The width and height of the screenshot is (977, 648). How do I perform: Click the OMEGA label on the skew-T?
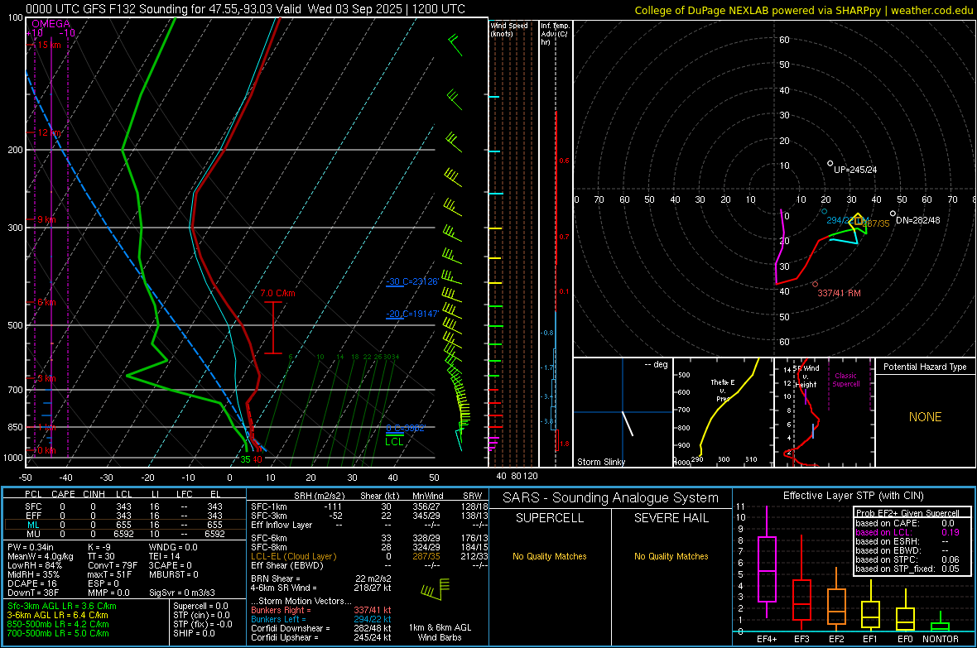tap(51, 24)
